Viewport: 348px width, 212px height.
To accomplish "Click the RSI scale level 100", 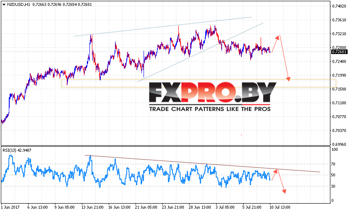I will point(335,150).
